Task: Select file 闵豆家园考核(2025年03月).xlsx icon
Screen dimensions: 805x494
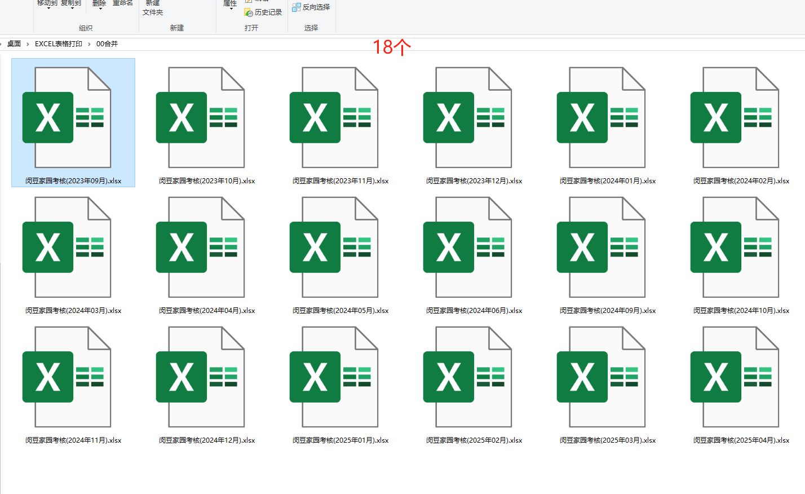Action: tap(601, 377)
